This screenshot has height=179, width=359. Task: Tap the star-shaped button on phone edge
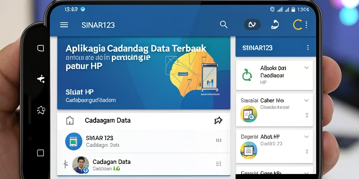pos(41,79)
